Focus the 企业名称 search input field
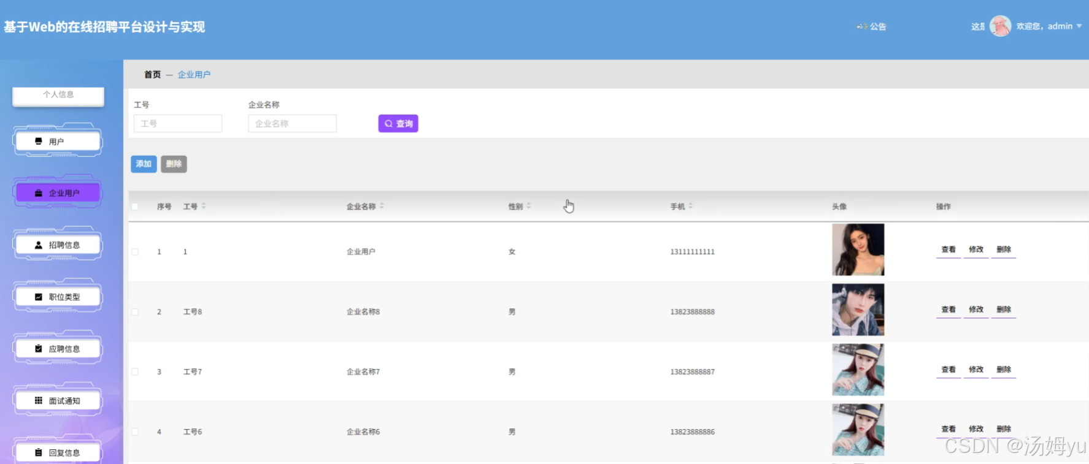This screenshot has width=1089, height=464. click(x=292, y=124)
